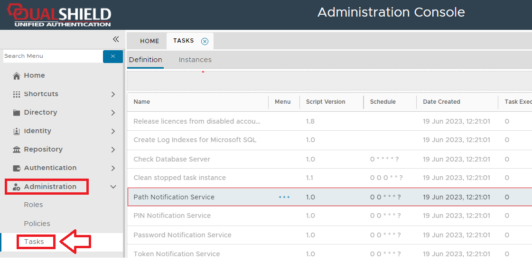Click the Repository bank icon
This screenshot has height=261, width=532.
[17, 150]
